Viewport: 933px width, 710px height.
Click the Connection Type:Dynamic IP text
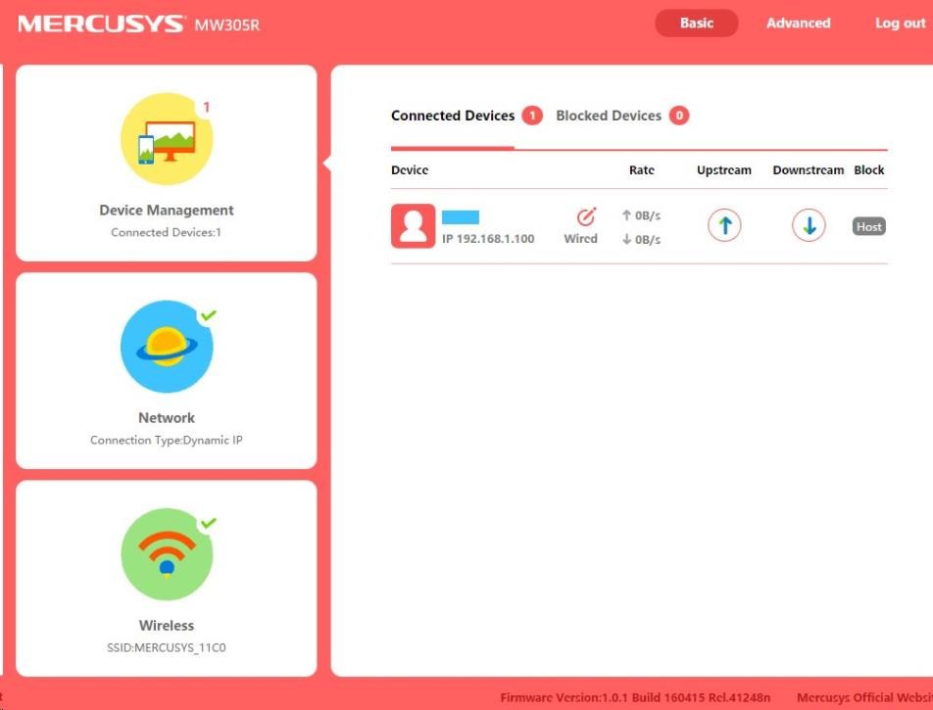[x=167, y=441]
